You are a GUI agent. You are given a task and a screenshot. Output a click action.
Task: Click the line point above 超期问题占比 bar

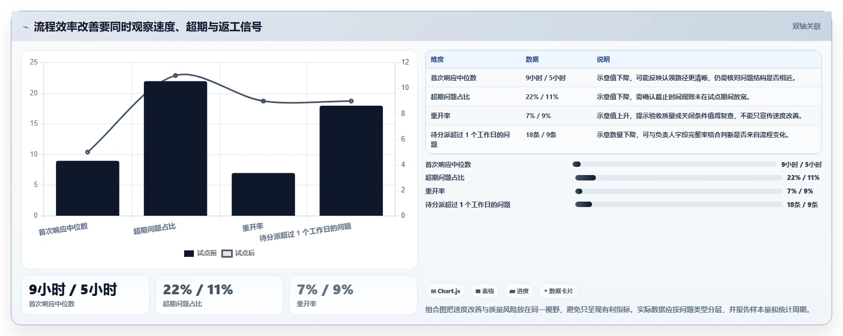click(x=175, y=75)
